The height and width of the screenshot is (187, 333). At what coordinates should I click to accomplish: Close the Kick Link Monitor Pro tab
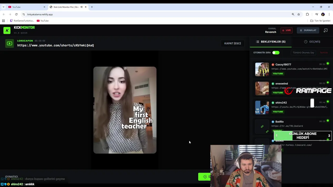click(86, 7)
